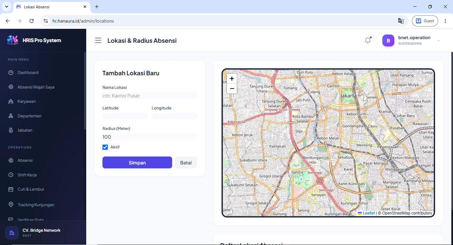Open the Chrome tab search dropdown
This screenshot has width=453, height=245.
pos(6,7)
